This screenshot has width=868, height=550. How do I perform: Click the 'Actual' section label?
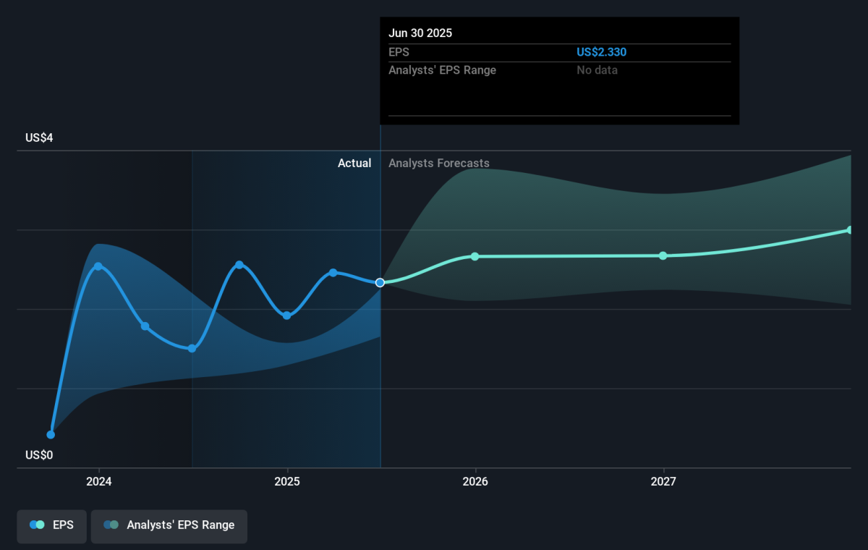(354, 164)
